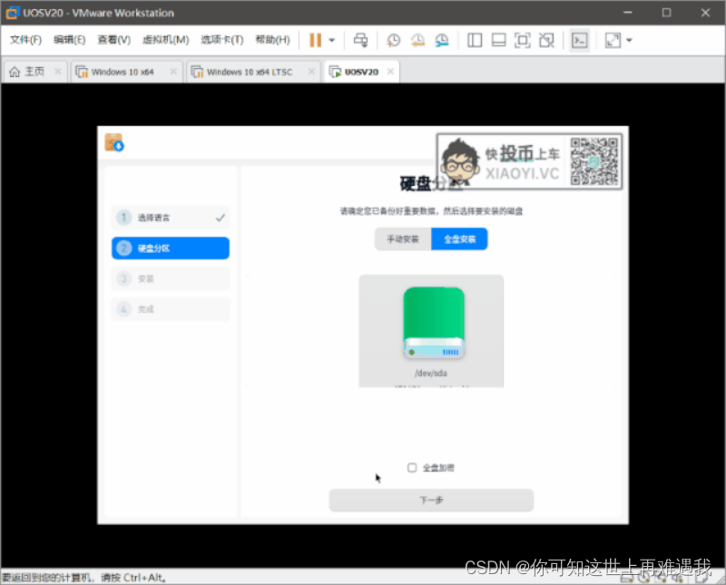Click step 2 硬盘分区 in sidebar

click(171, 249)
